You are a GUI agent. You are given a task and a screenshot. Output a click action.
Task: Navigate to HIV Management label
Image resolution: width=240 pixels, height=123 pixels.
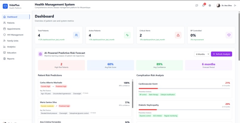tap(15, 35)
